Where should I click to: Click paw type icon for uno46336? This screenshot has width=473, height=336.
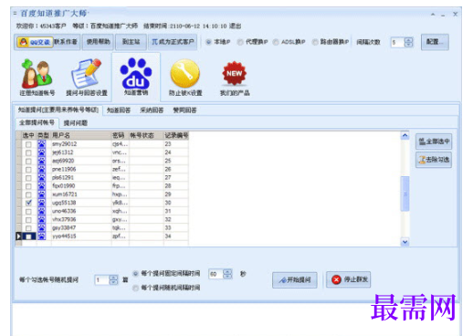point(42,211)
